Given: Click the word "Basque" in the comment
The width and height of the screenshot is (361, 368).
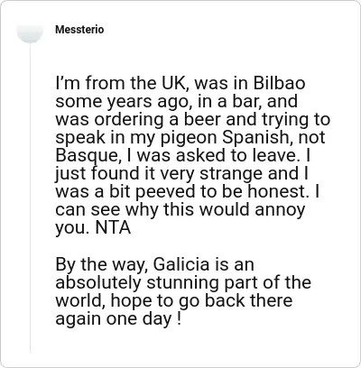Looking at the screenshot, I should pos(86,156).
